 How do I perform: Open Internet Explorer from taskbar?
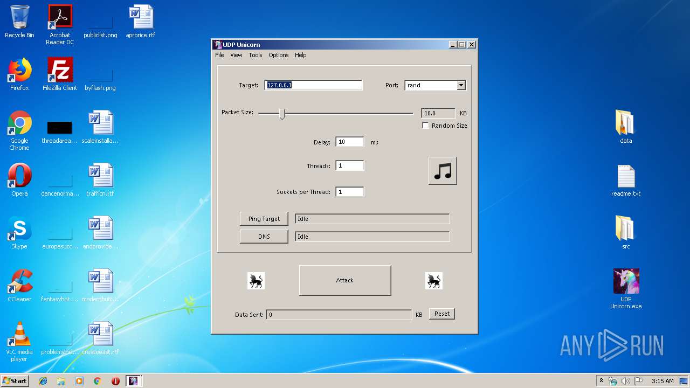click(43, 381)
